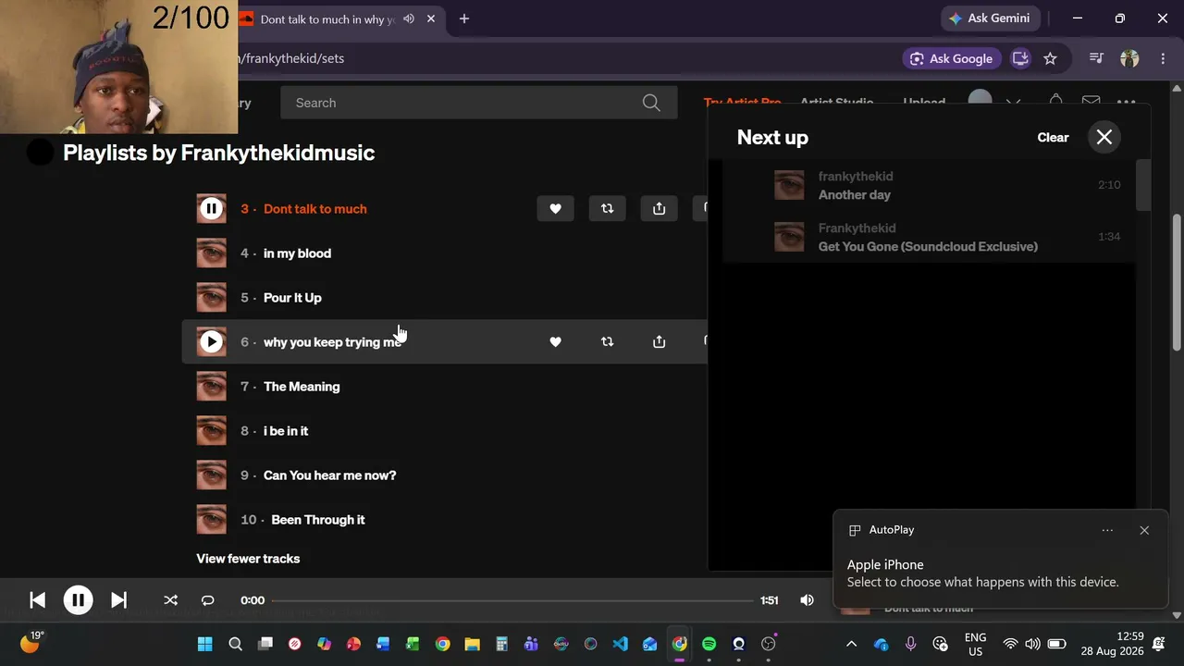Screen dimensions: 1184x666
Task: Open the Windows Start menu
Action: pyautogui.click(x=204, y=644)
